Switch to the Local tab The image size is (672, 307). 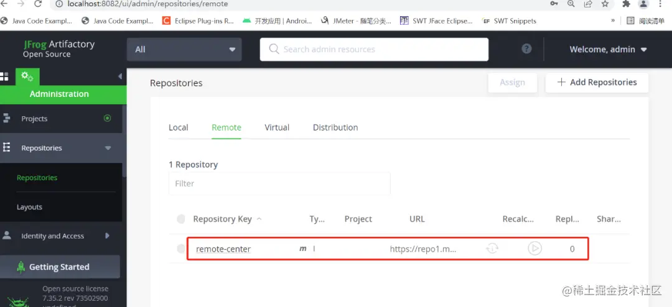179,127
